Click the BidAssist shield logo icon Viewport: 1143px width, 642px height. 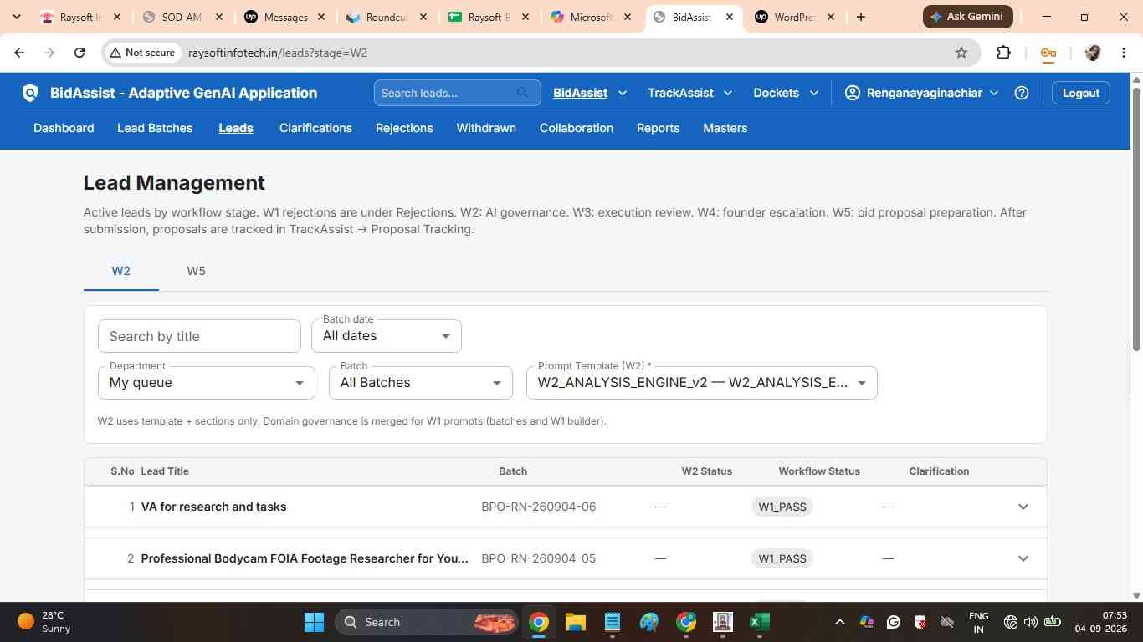pos(30,93)
